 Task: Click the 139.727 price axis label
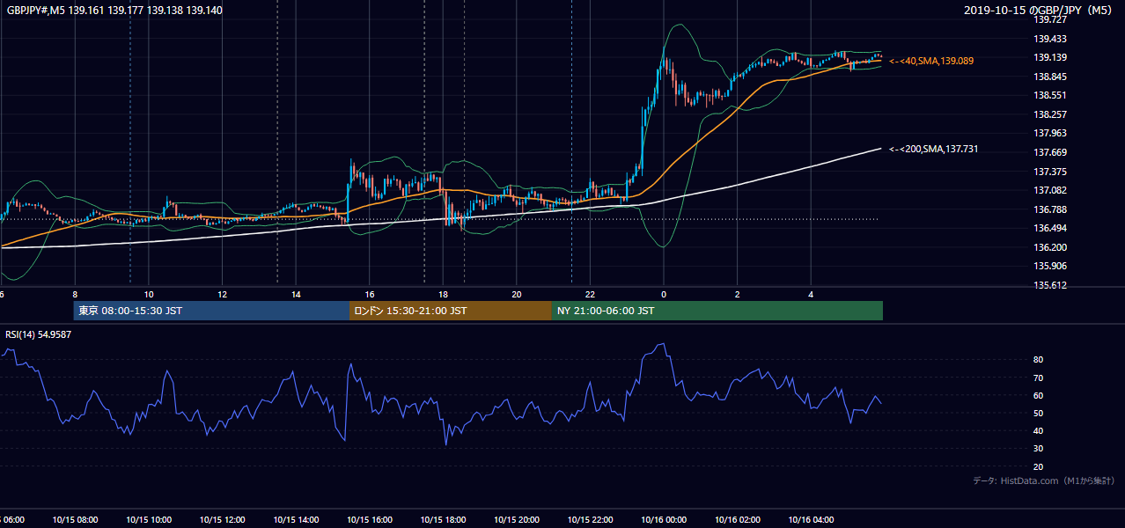1050,19
